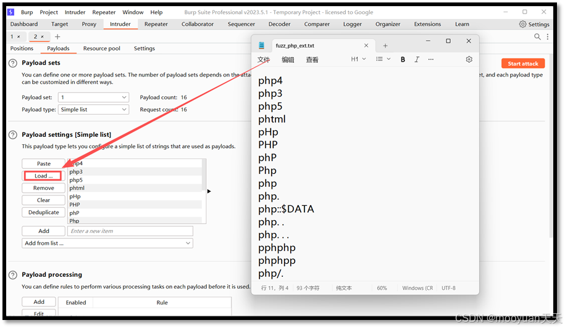This screenshot has width=565, height=328.
Task: Open the Payload set dropdown
Action: 93,97
